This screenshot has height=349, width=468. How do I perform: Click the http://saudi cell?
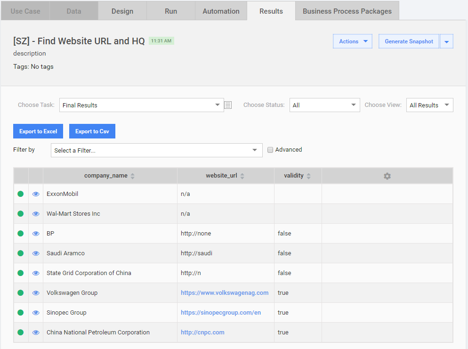(x=226, y=253)
